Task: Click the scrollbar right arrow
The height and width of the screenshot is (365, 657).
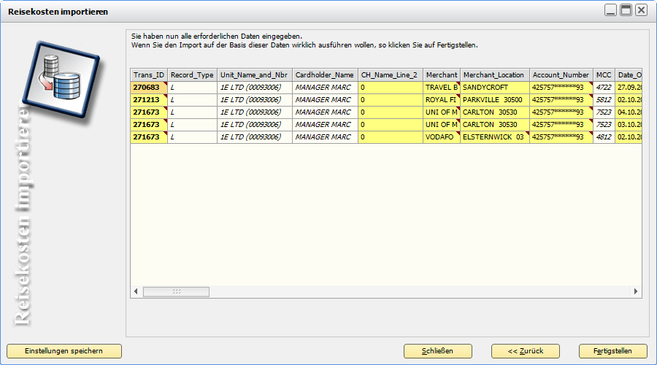Action: point(637,291)
